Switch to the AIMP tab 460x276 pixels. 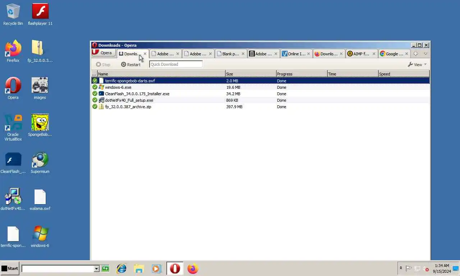[x=362, y=54]
